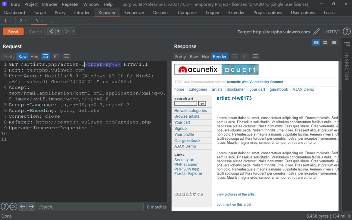The image size is (352, 220).
Task: Open back history dropdown arrow
Action: click(x=58, y=31)
